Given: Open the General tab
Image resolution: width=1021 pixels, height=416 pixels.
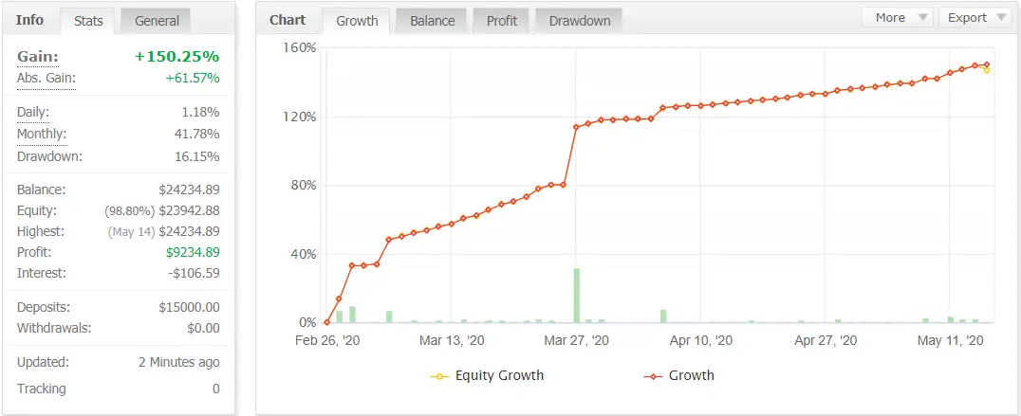Looking at the screenshot, I should pyautogui.click(x=156, y=21).
